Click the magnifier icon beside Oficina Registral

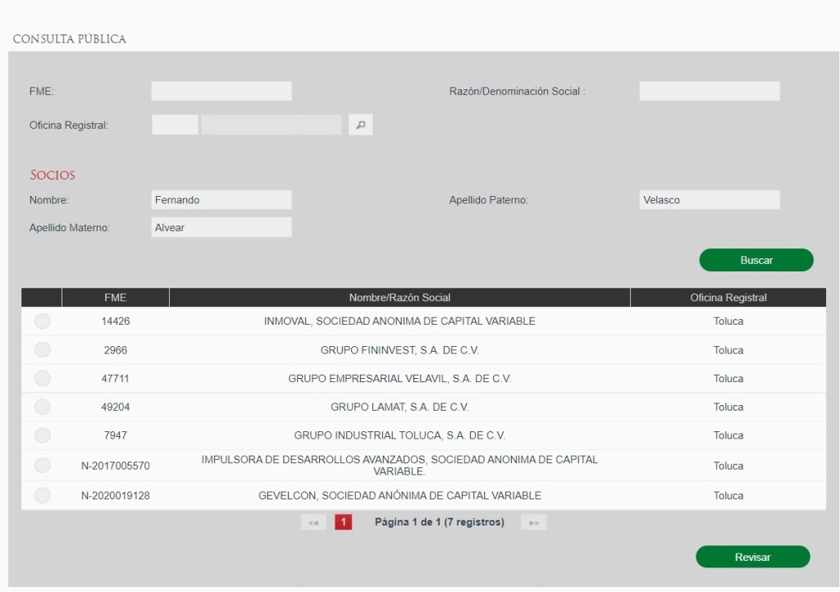coord(360,125)
